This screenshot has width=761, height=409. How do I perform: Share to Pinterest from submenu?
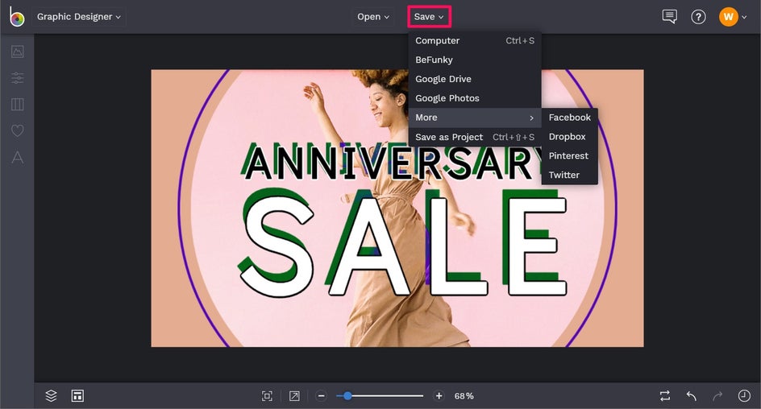(570, 156)
